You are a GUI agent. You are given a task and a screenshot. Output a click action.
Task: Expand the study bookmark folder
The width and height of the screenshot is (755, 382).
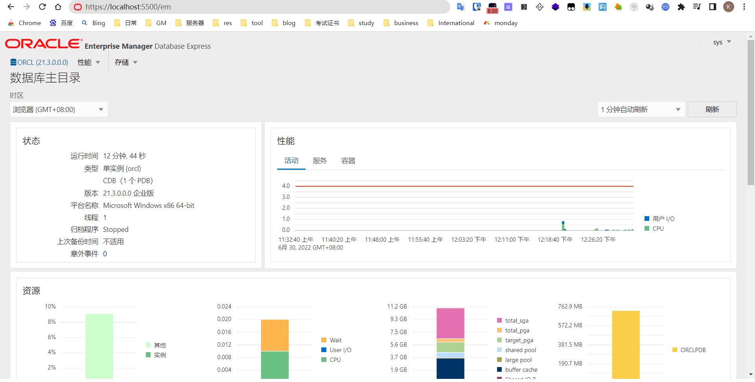coord(361,23)
